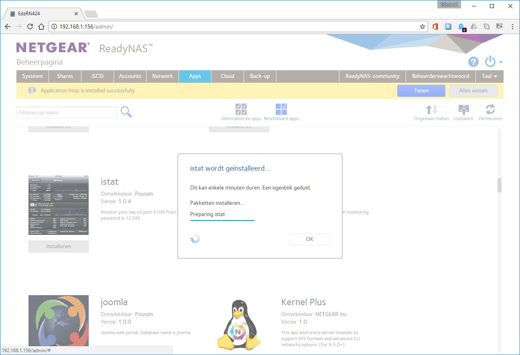Click the gray Skype extension icon
The width and height of the screenshot is (520, 355).
tap(487, 27)
